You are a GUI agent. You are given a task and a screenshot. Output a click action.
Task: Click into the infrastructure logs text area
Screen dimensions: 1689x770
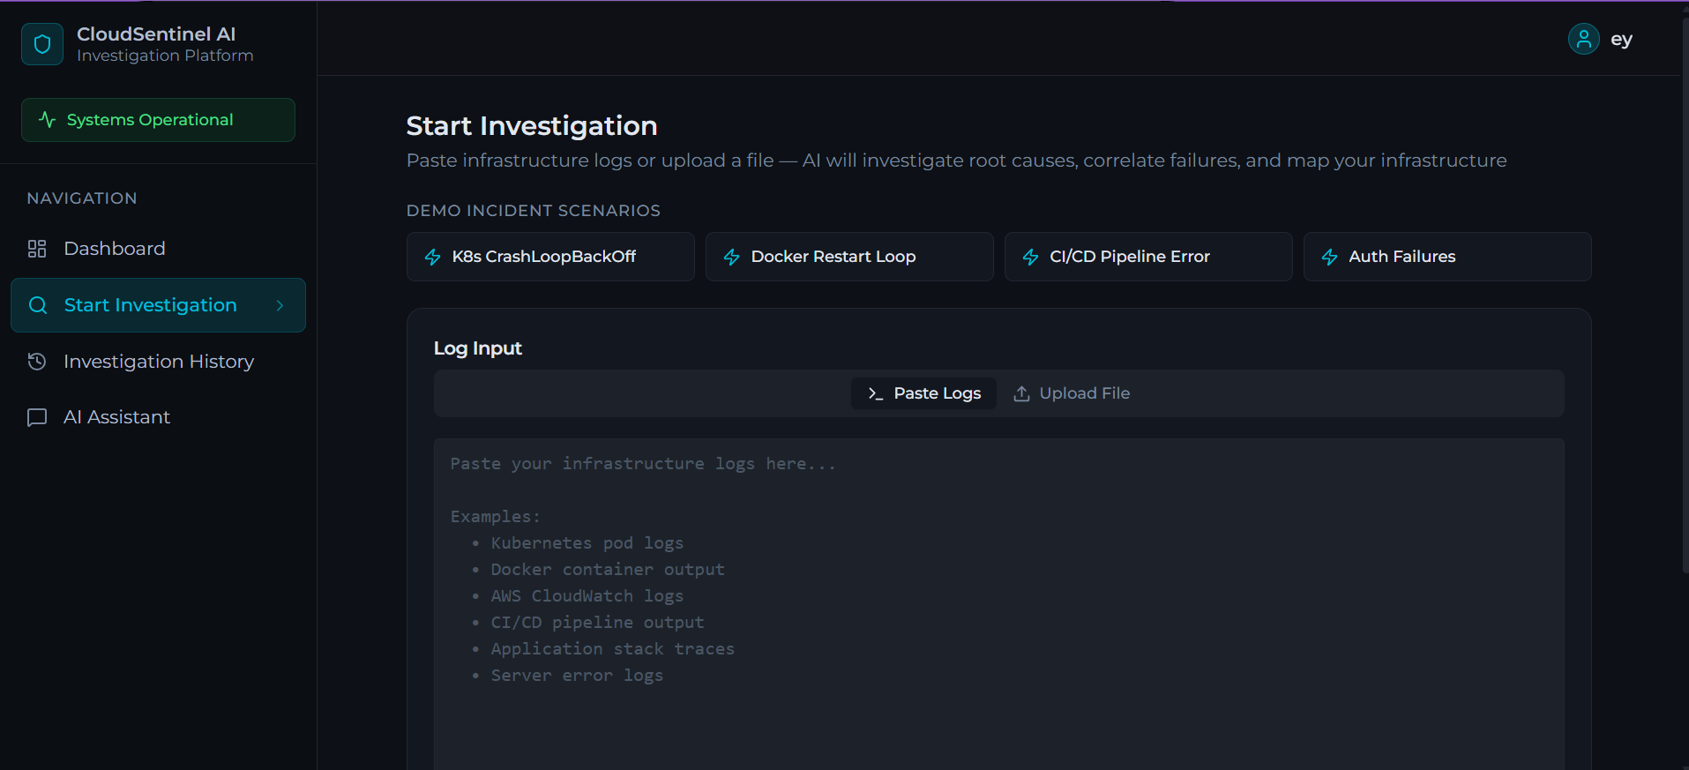[x=998, y=604]
